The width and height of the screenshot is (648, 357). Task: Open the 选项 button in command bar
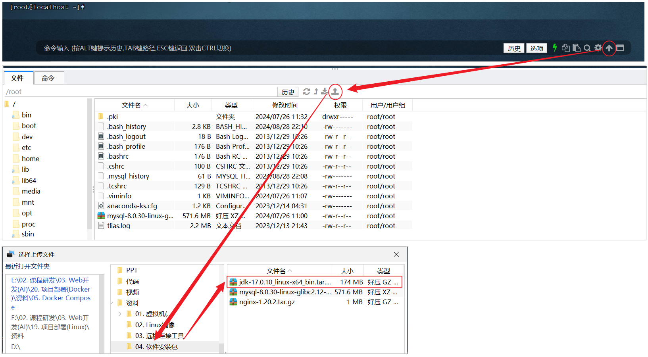[537, 48]
